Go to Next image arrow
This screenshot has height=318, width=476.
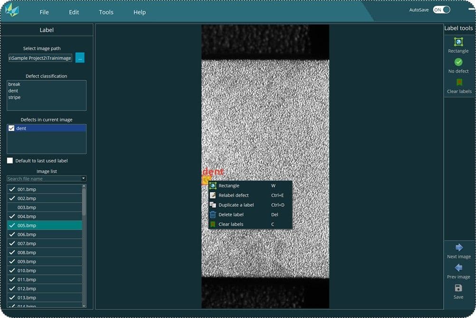(x=458, y=248)
